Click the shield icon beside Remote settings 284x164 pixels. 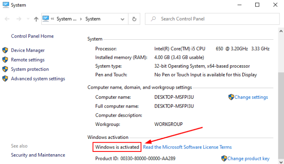[5, 60]
